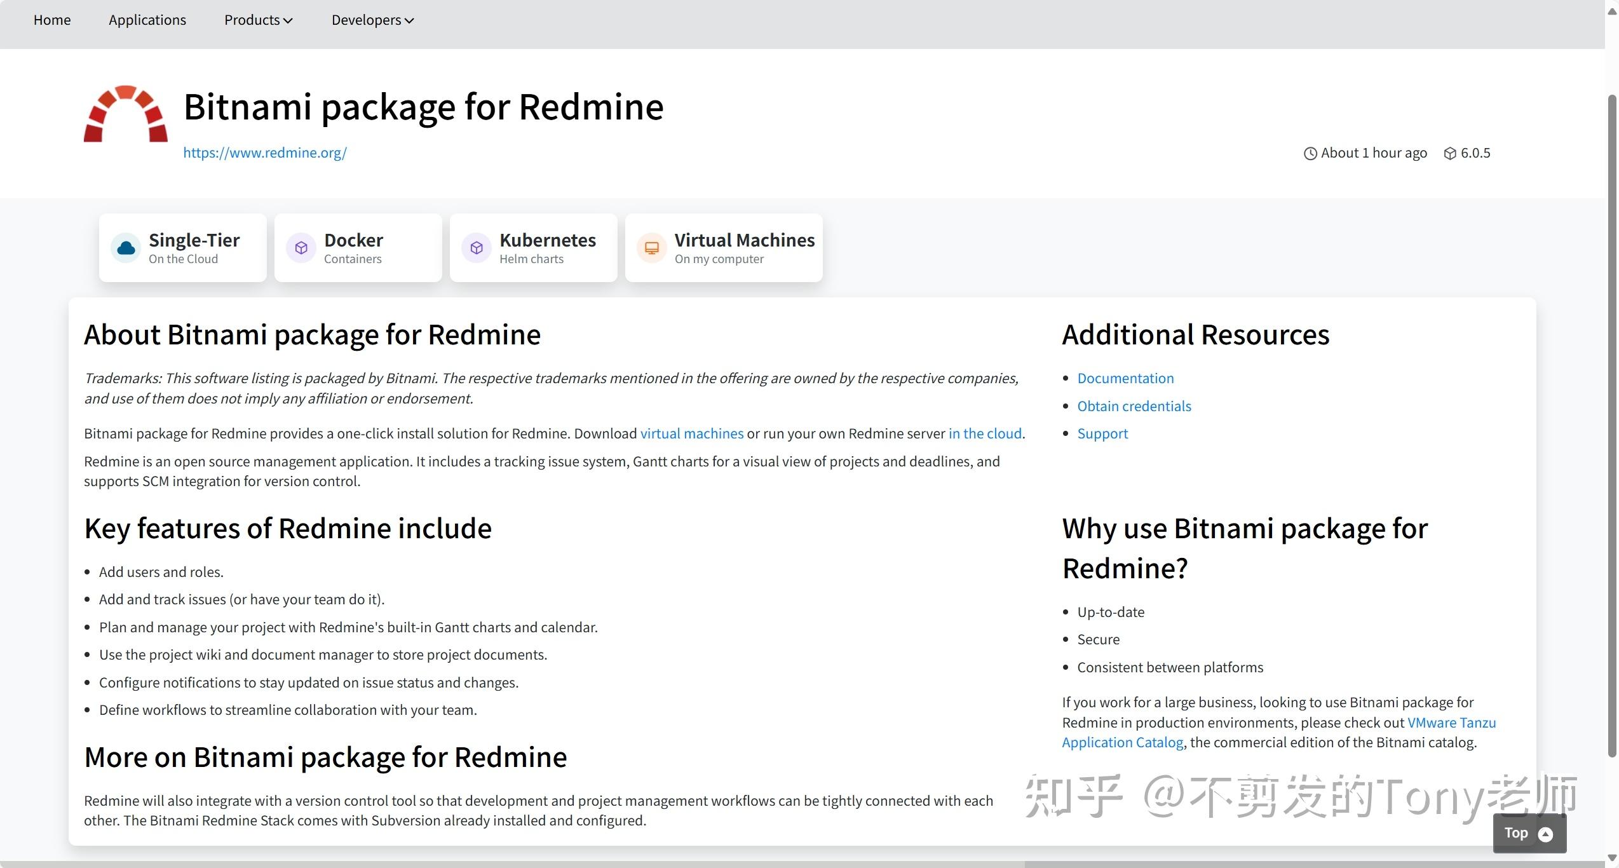Viewport: 1619px width, 868px height.
Task: Click the Redmine logo icon
Action: click(x=125, y=114)
